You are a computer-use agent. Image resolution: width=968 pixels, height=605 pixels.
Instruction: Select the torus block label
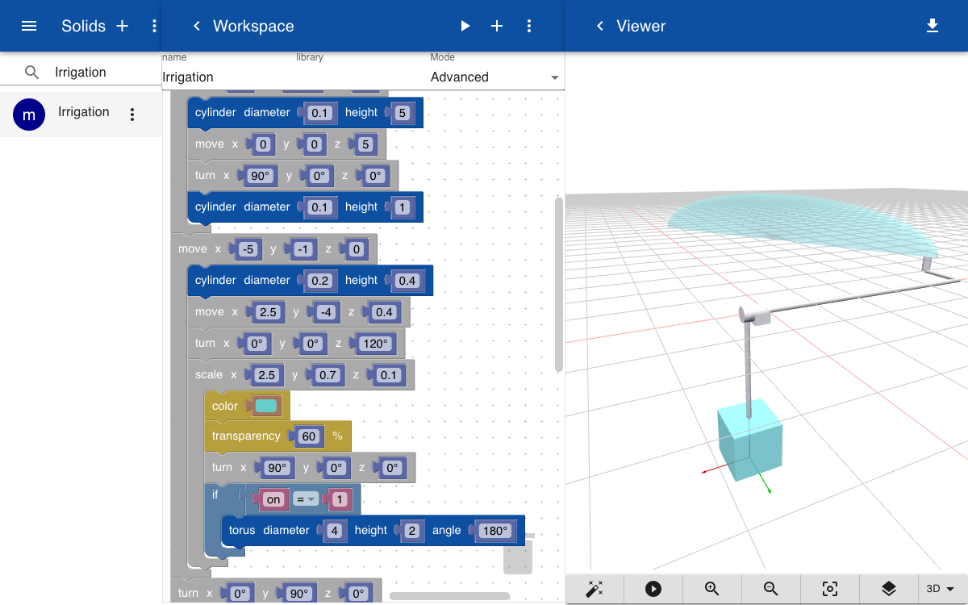click(x=241, y=531)
